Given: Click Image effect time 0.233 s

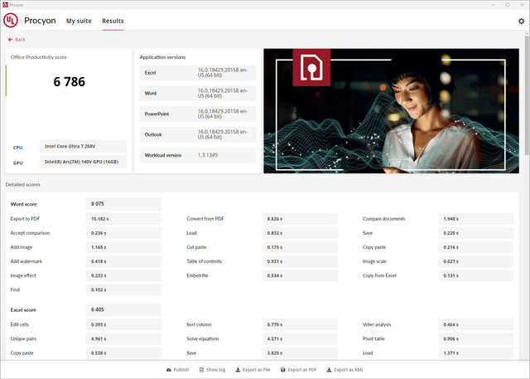Looking at the screenshot, I should click(123, 276).
